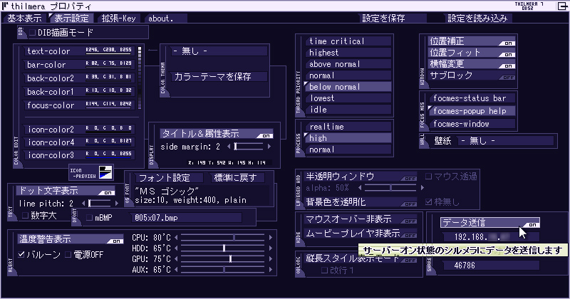Select realtime process priority
Screen dimensions: 570x299
tap(348, 127)
